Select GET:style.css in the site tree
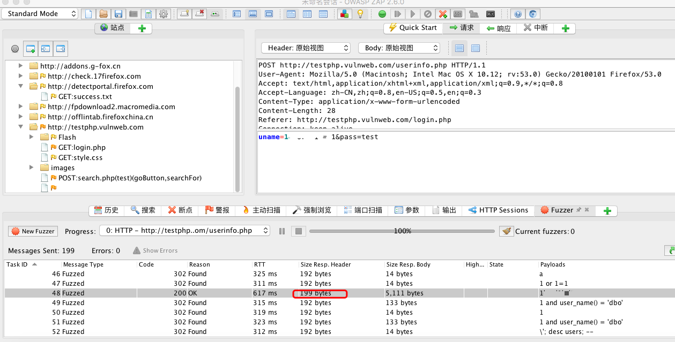Viewport: 675px width, 342px height. [x=80, y=157]
